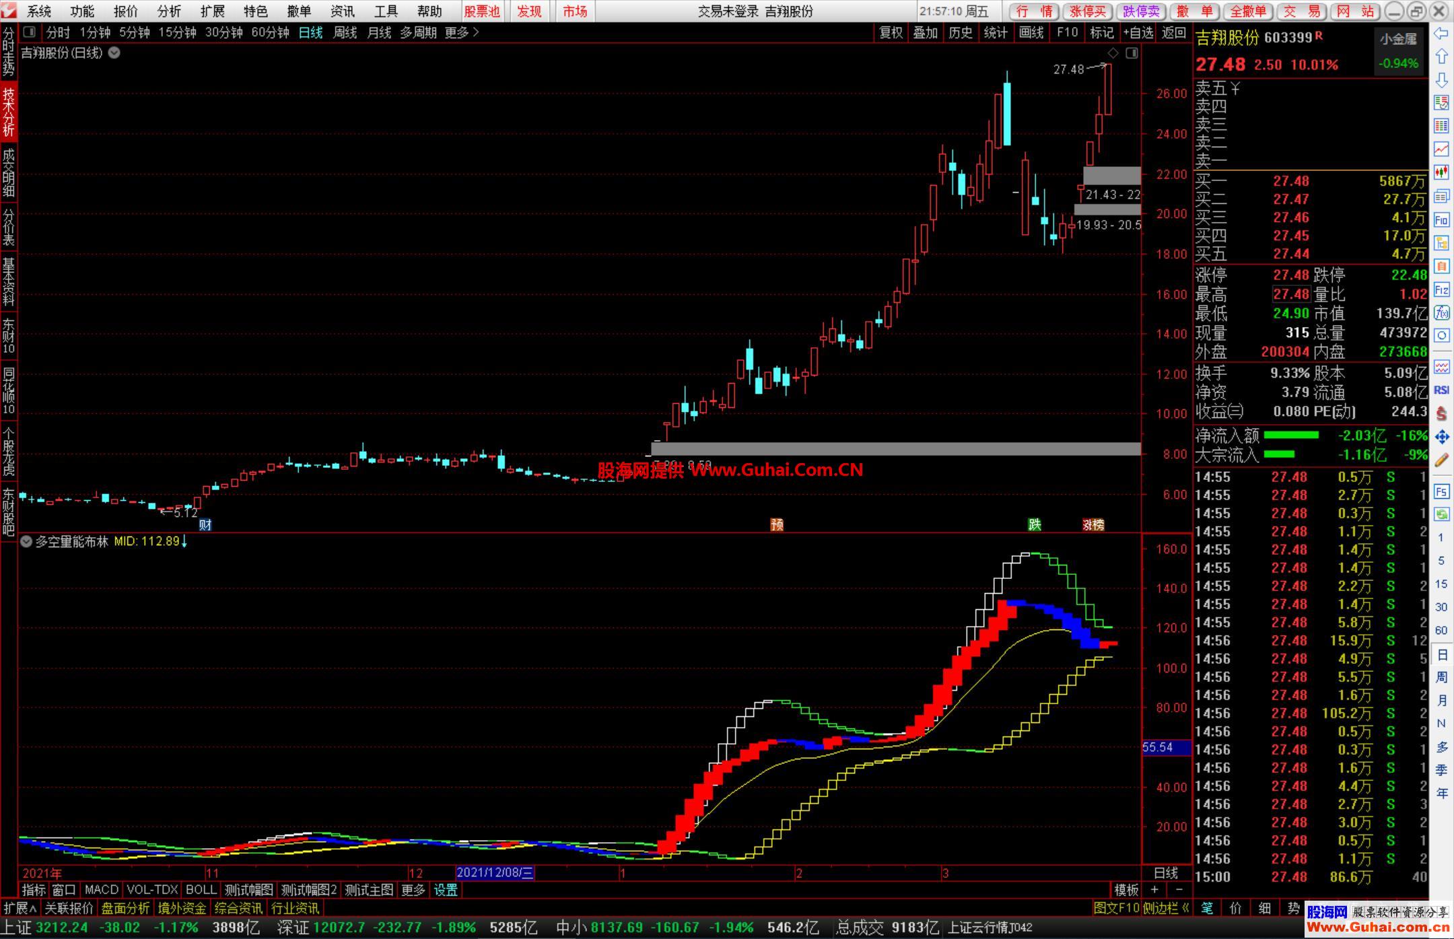1454x939 pixels.
Task: Click the 跌 marker on the chart timeline
Action: (x=1035, y=525)
